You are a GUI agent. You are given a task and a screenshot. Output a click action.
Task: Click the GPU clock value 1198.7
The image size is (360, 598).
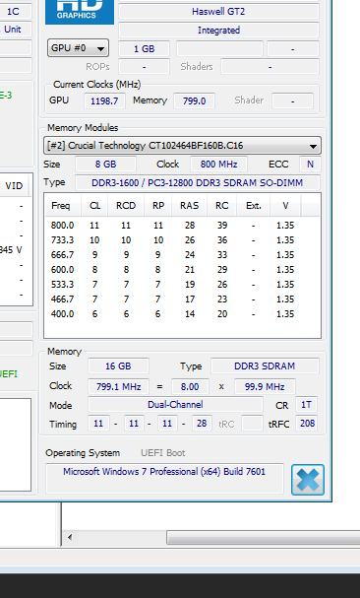coord(104,101)
